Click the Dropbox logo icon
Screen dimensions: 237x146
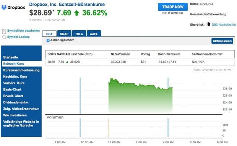coord(4,7)
